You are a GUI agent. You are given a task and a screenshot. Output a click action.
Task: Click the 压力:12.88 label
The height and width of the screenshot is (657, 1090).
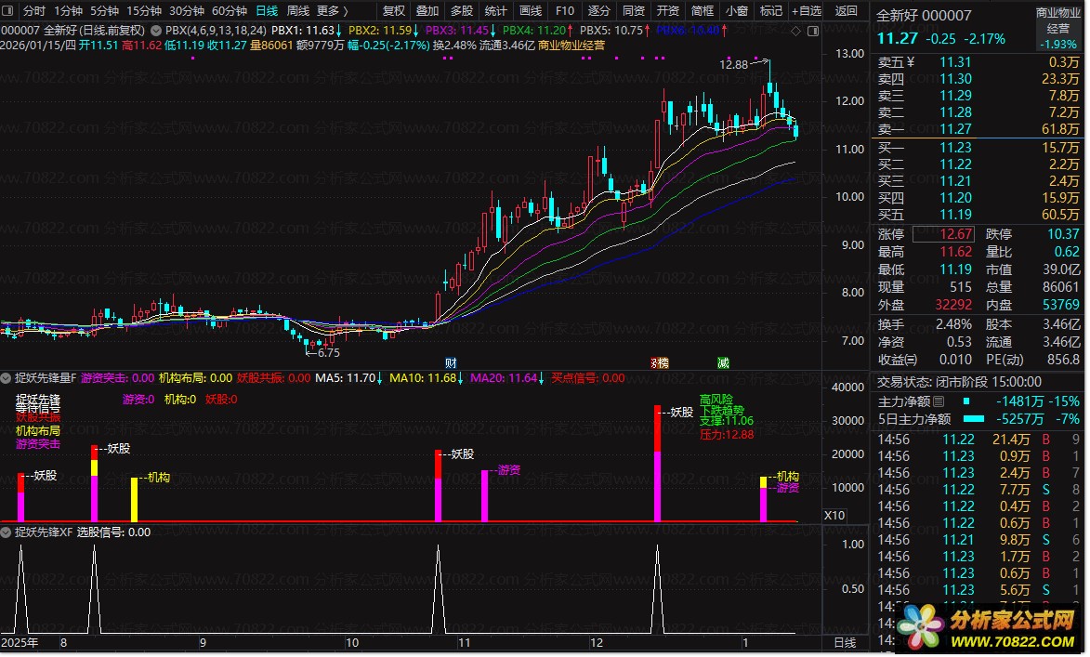click(727, 435)
